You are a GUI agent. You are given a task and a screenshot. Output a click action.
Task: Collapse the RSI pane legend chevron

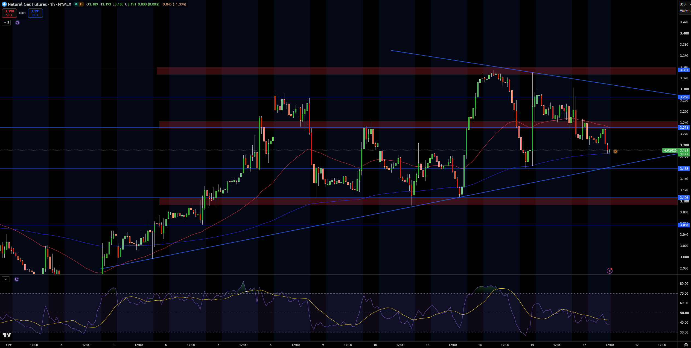pos(6,279)
